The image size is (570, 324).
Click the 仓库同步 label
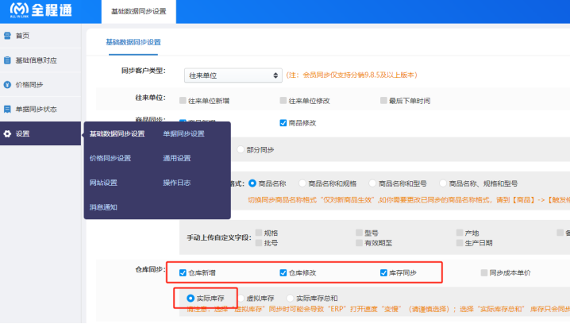tap(151, 269)
